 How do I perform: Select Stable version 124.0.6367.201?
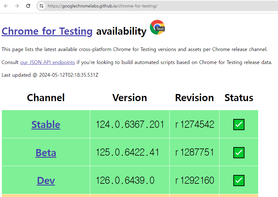130,124
